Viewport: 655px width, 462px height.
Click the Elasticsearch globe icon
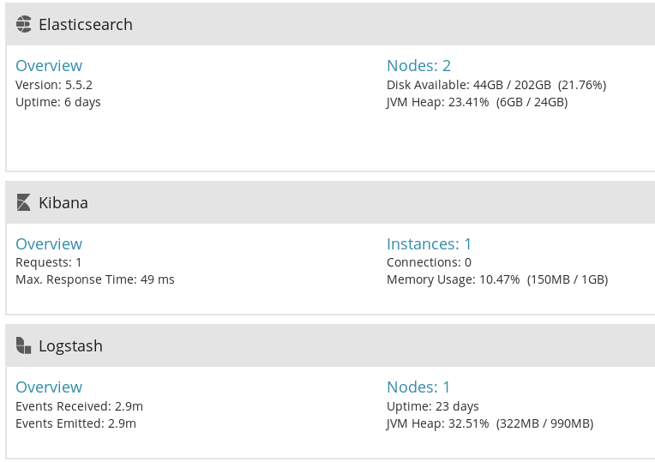(x=24, y=24)
